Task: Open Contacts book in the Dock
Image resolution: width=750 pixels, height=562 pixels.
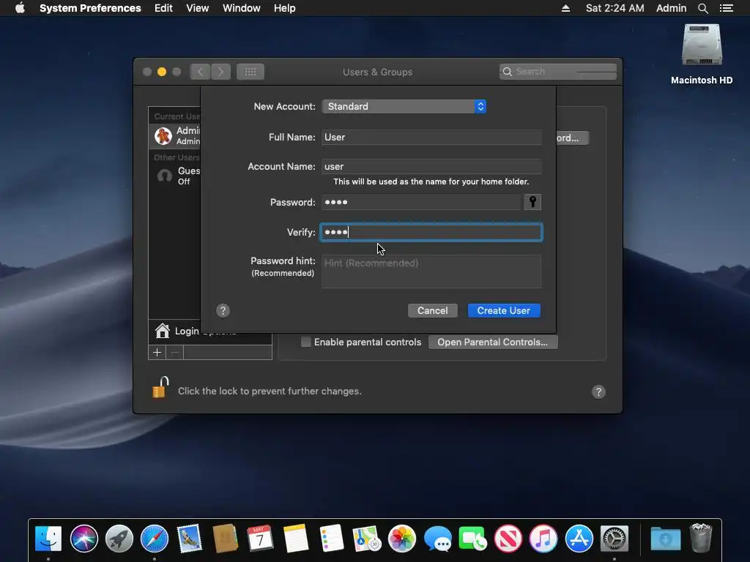Action: point(226,539)
